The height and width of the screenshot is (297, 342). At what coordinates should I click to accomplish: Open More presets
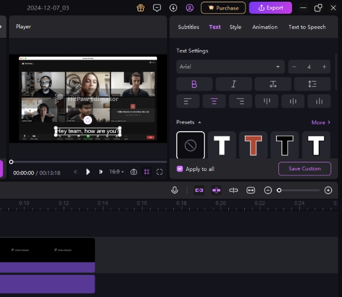point(321,123)
